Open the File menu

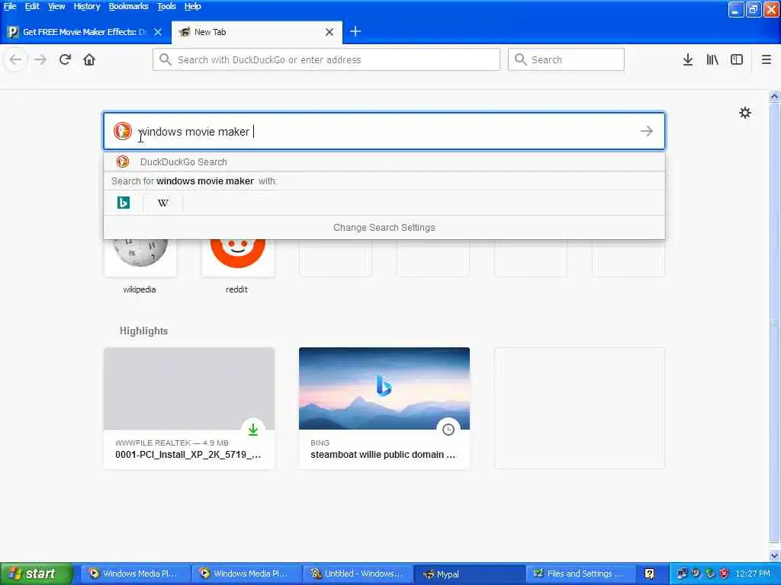[x=9, y=6]
